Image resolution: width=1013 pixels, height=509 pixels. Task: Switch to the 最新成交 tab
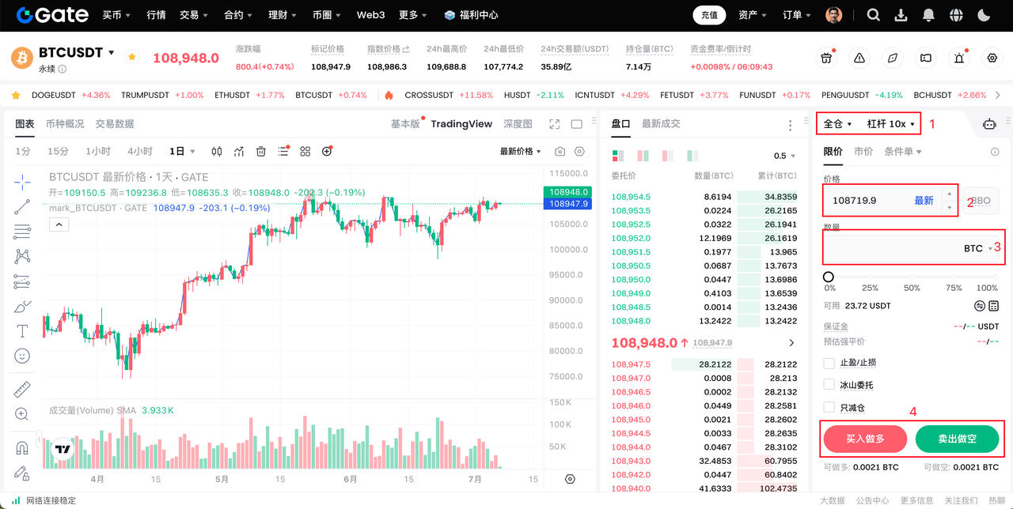[661, 124]
